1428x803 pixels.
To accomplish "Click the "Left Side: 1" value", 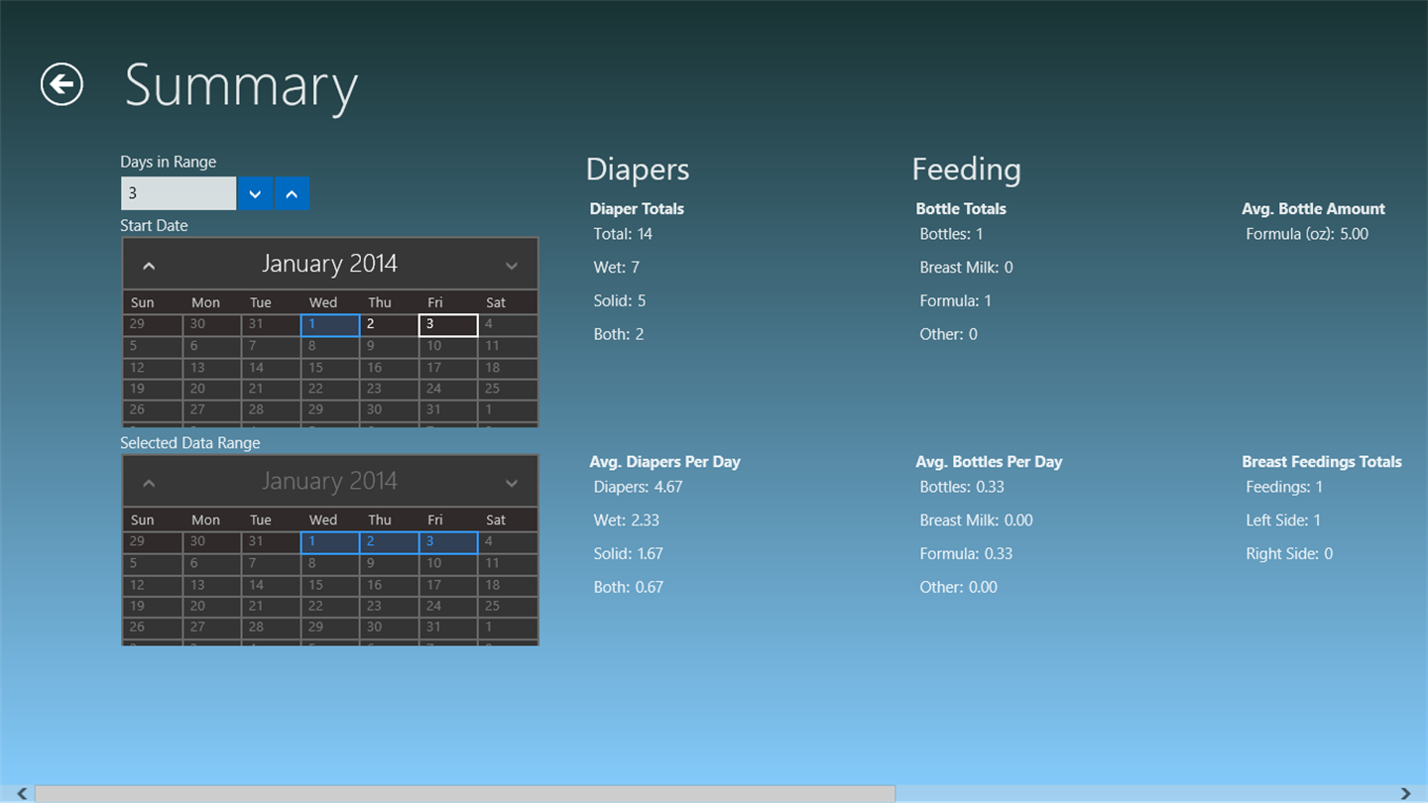I will [x=1283, y=520].
